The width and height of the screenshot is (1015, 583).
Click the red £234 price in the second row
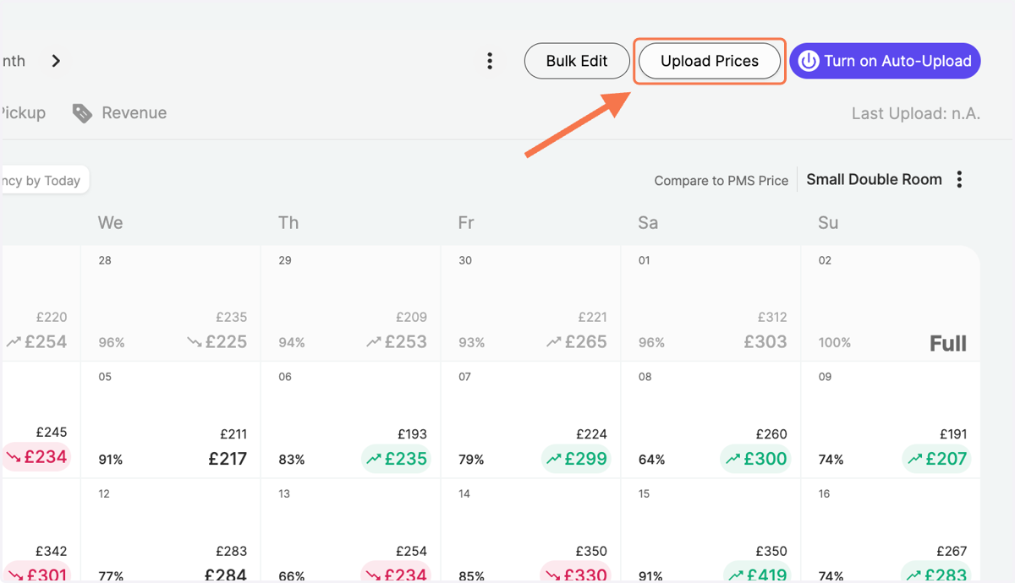[35, 456]
